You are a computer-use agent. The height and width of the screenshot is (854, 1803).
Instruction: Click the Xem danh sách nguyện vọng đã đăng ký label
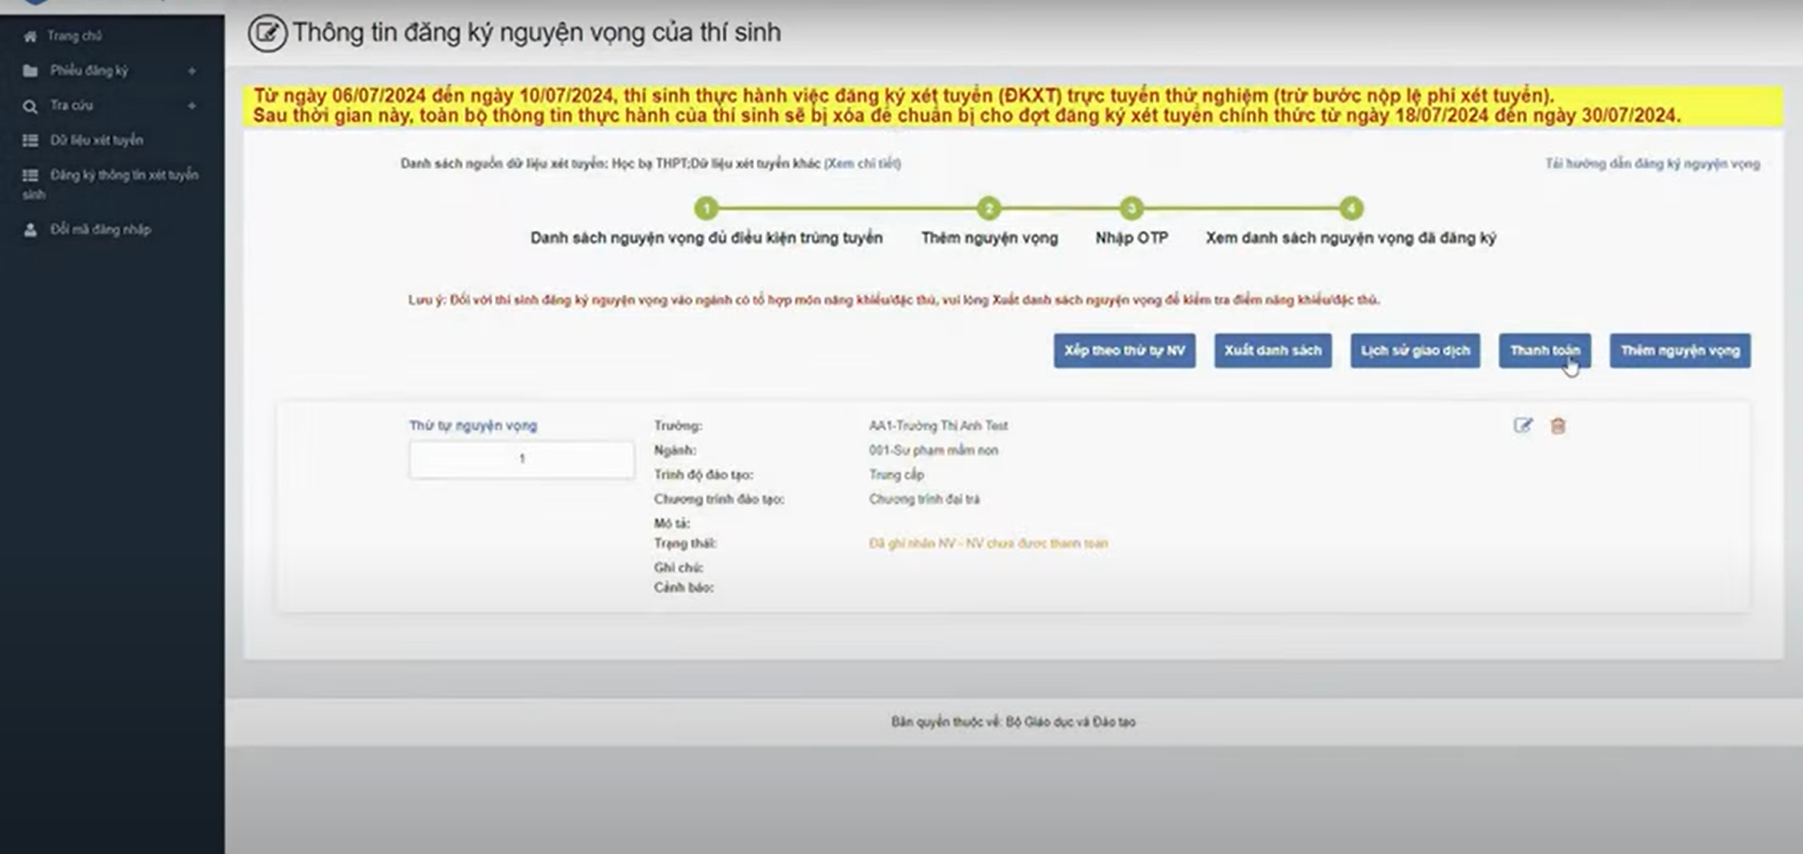click(1350, 238)
